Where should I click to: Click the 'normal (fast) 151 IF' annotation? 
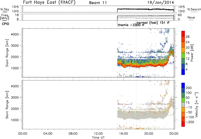[153, 23]
